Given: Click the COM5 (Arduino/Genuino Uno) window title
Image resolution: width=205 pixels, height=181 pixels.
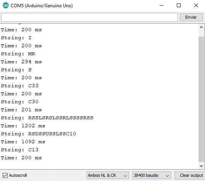Looking at the screenshot, I should point(42,6).
